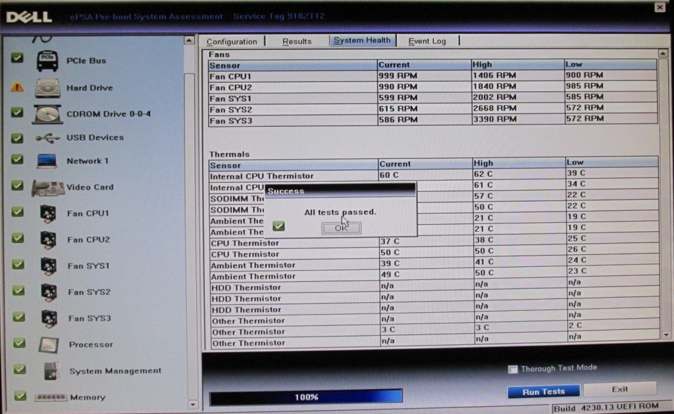Click the USB Devices passed checkmark
The width and height of the screenshot is (674, 414).
17,138
